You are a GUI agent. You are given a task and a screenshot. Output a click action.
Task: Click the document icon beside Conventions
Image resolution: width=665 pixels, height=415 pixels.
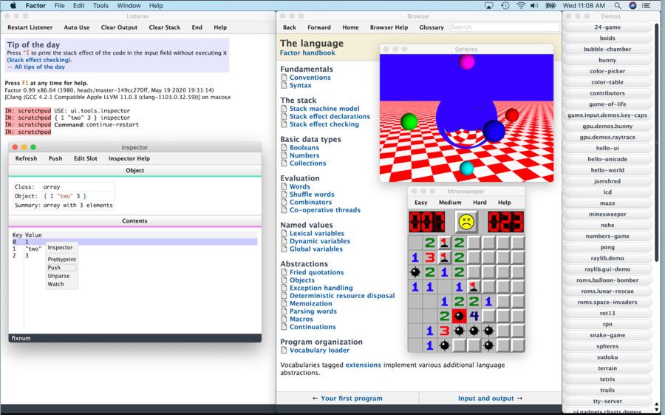284,78
